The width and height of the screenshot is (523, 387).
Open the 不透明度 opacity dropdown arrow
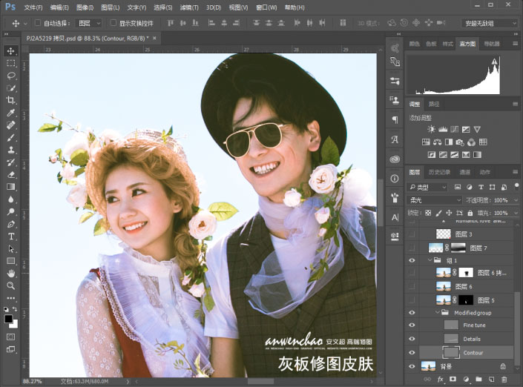[516, 200]
